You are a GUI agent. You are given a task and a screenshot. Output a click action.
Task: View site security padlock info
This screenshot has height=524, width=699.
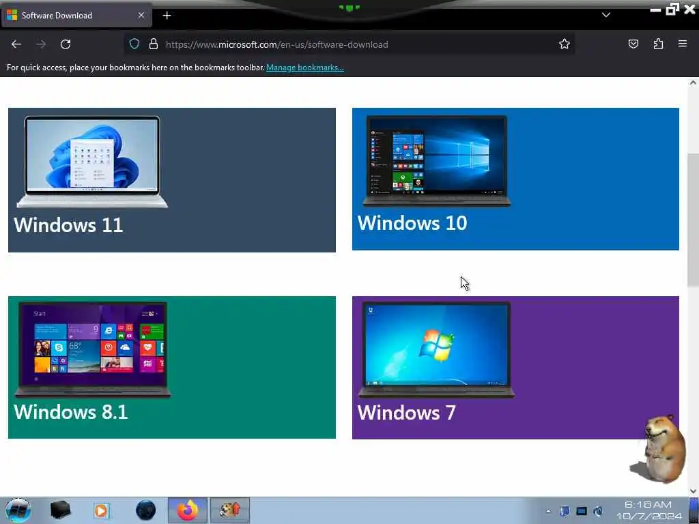click(154, 44)
